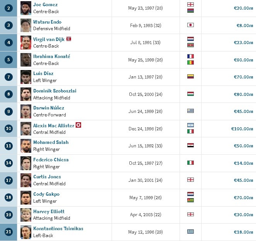Click Curtis Jones's player photo
Image resolution: width=256 pixels, height=241 pixels.
[x=26, y=180]
